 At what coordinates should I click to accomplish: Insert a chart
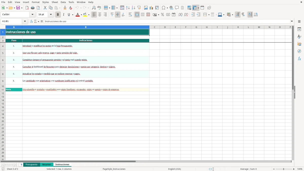click(151, 8)
